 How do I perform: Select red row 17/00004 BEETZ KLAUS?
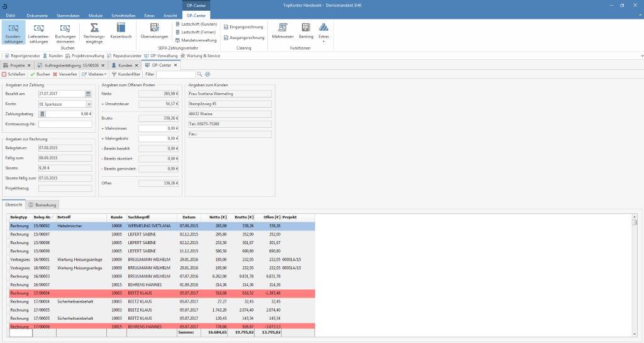pyautogui.click(x=162, y=293)
